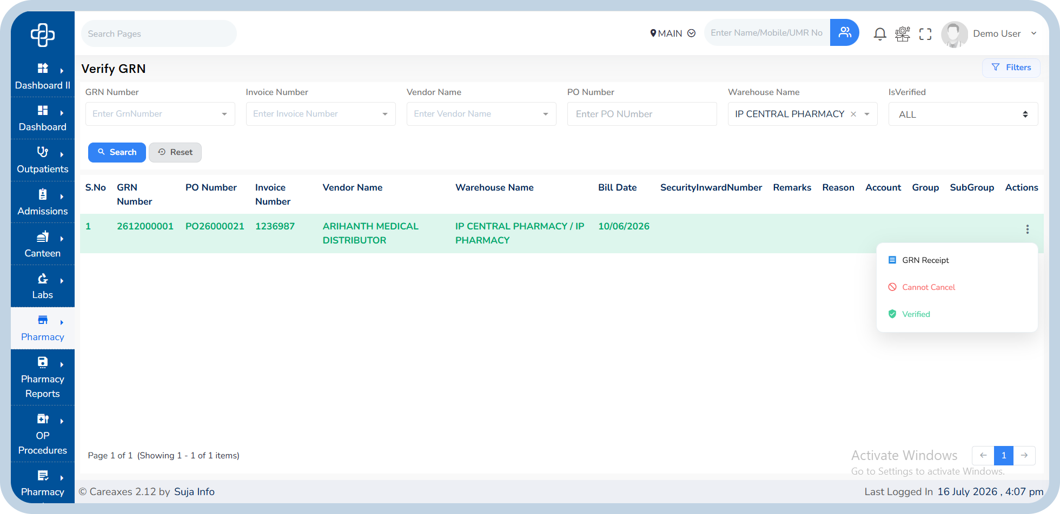1060x514 pixels.
Task: Focus the Search Pages field
Action: pyautogui.click(x=159, y=33)
